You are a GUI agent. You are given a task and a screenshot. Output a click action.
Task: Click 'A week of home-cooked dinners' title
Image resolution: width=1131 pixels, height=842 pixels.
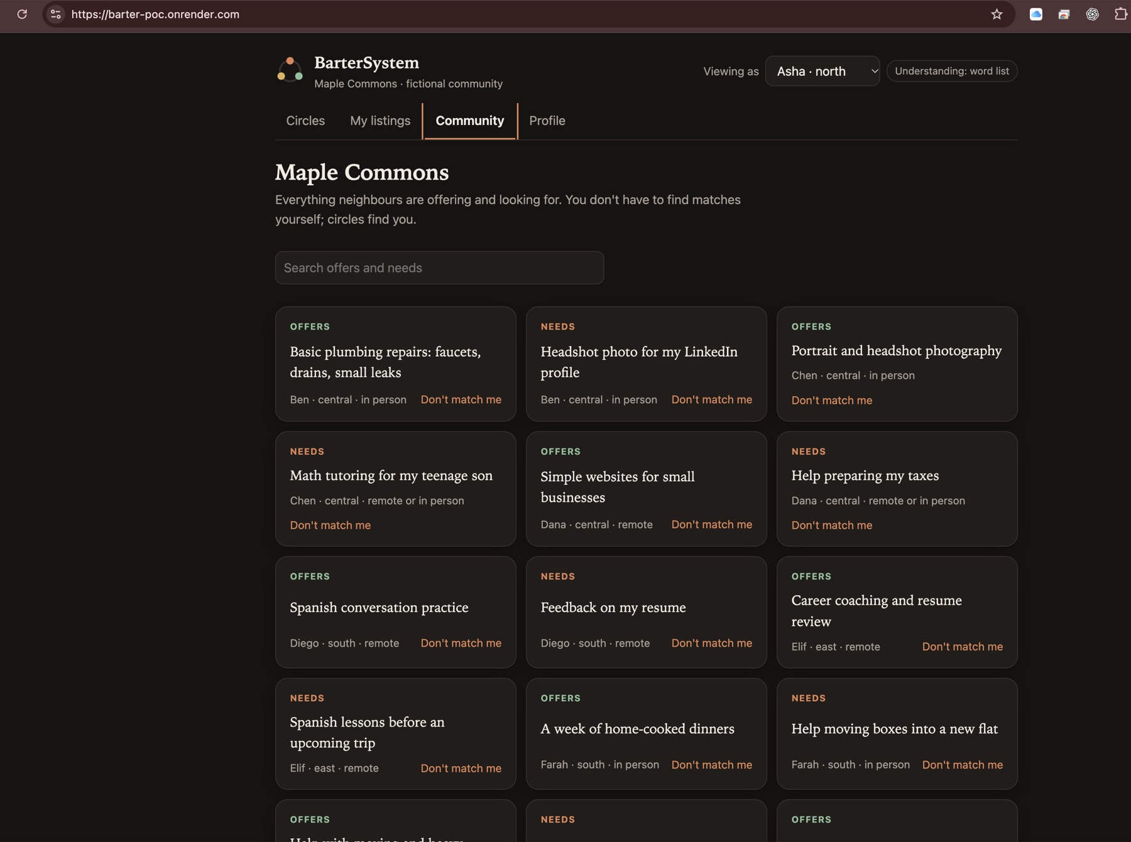pos(637,728)
